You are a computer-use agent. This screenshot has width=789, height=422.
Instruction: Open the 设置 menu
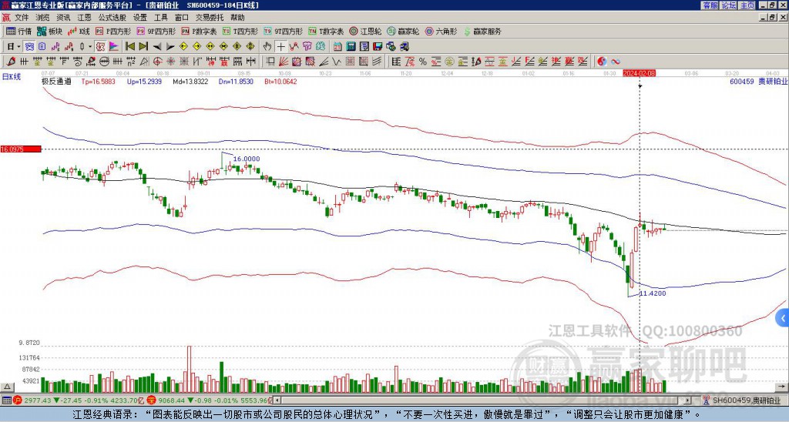140,18
